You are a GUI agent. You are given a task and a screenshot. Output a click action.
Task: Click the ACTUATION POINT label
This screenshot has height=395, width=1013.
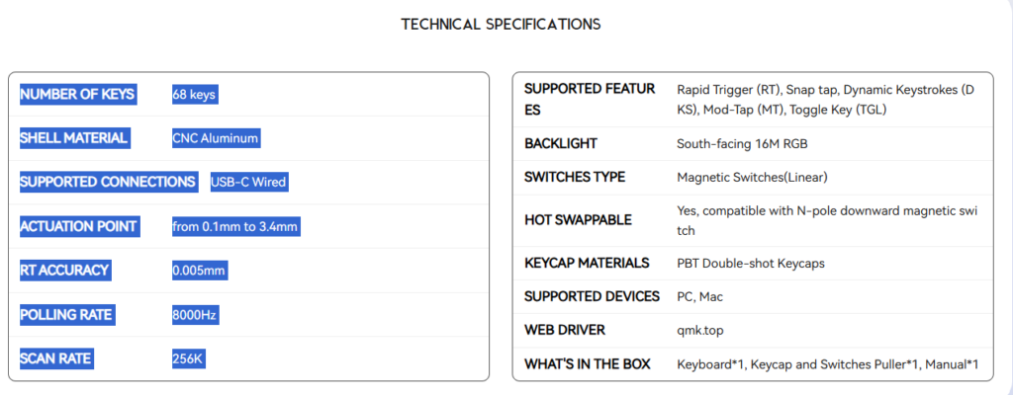(80, 226)
